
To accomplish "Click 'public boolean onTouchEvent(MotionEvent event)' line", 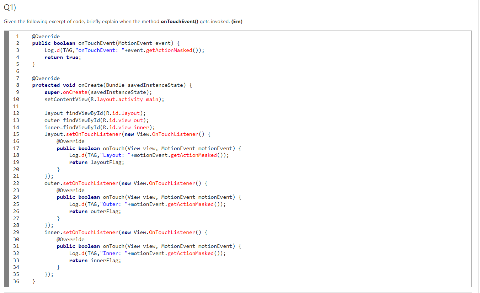I will click(x=106, y=43).
